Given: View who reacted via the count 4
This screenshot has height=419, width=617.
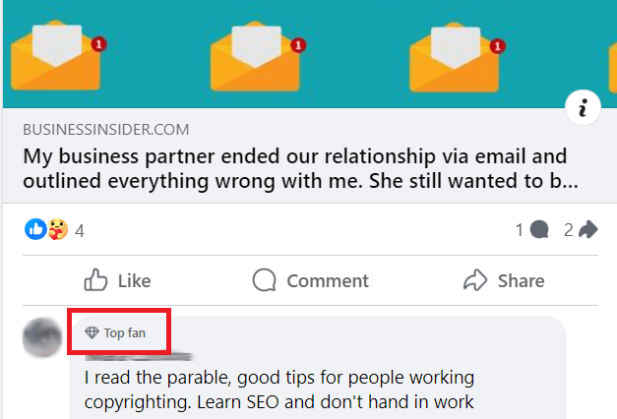Looking at the screenshot, I should click(80, 231).
